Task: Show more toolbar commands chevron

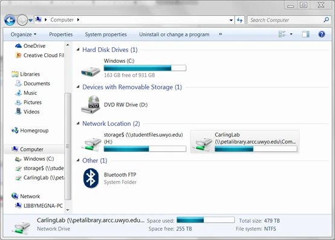Action: [x=220, y=34]
